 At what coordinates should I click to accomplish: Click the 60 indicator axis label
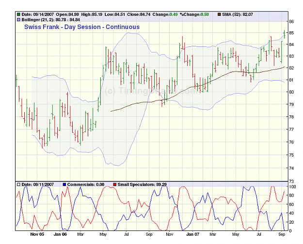coord(291,204)
